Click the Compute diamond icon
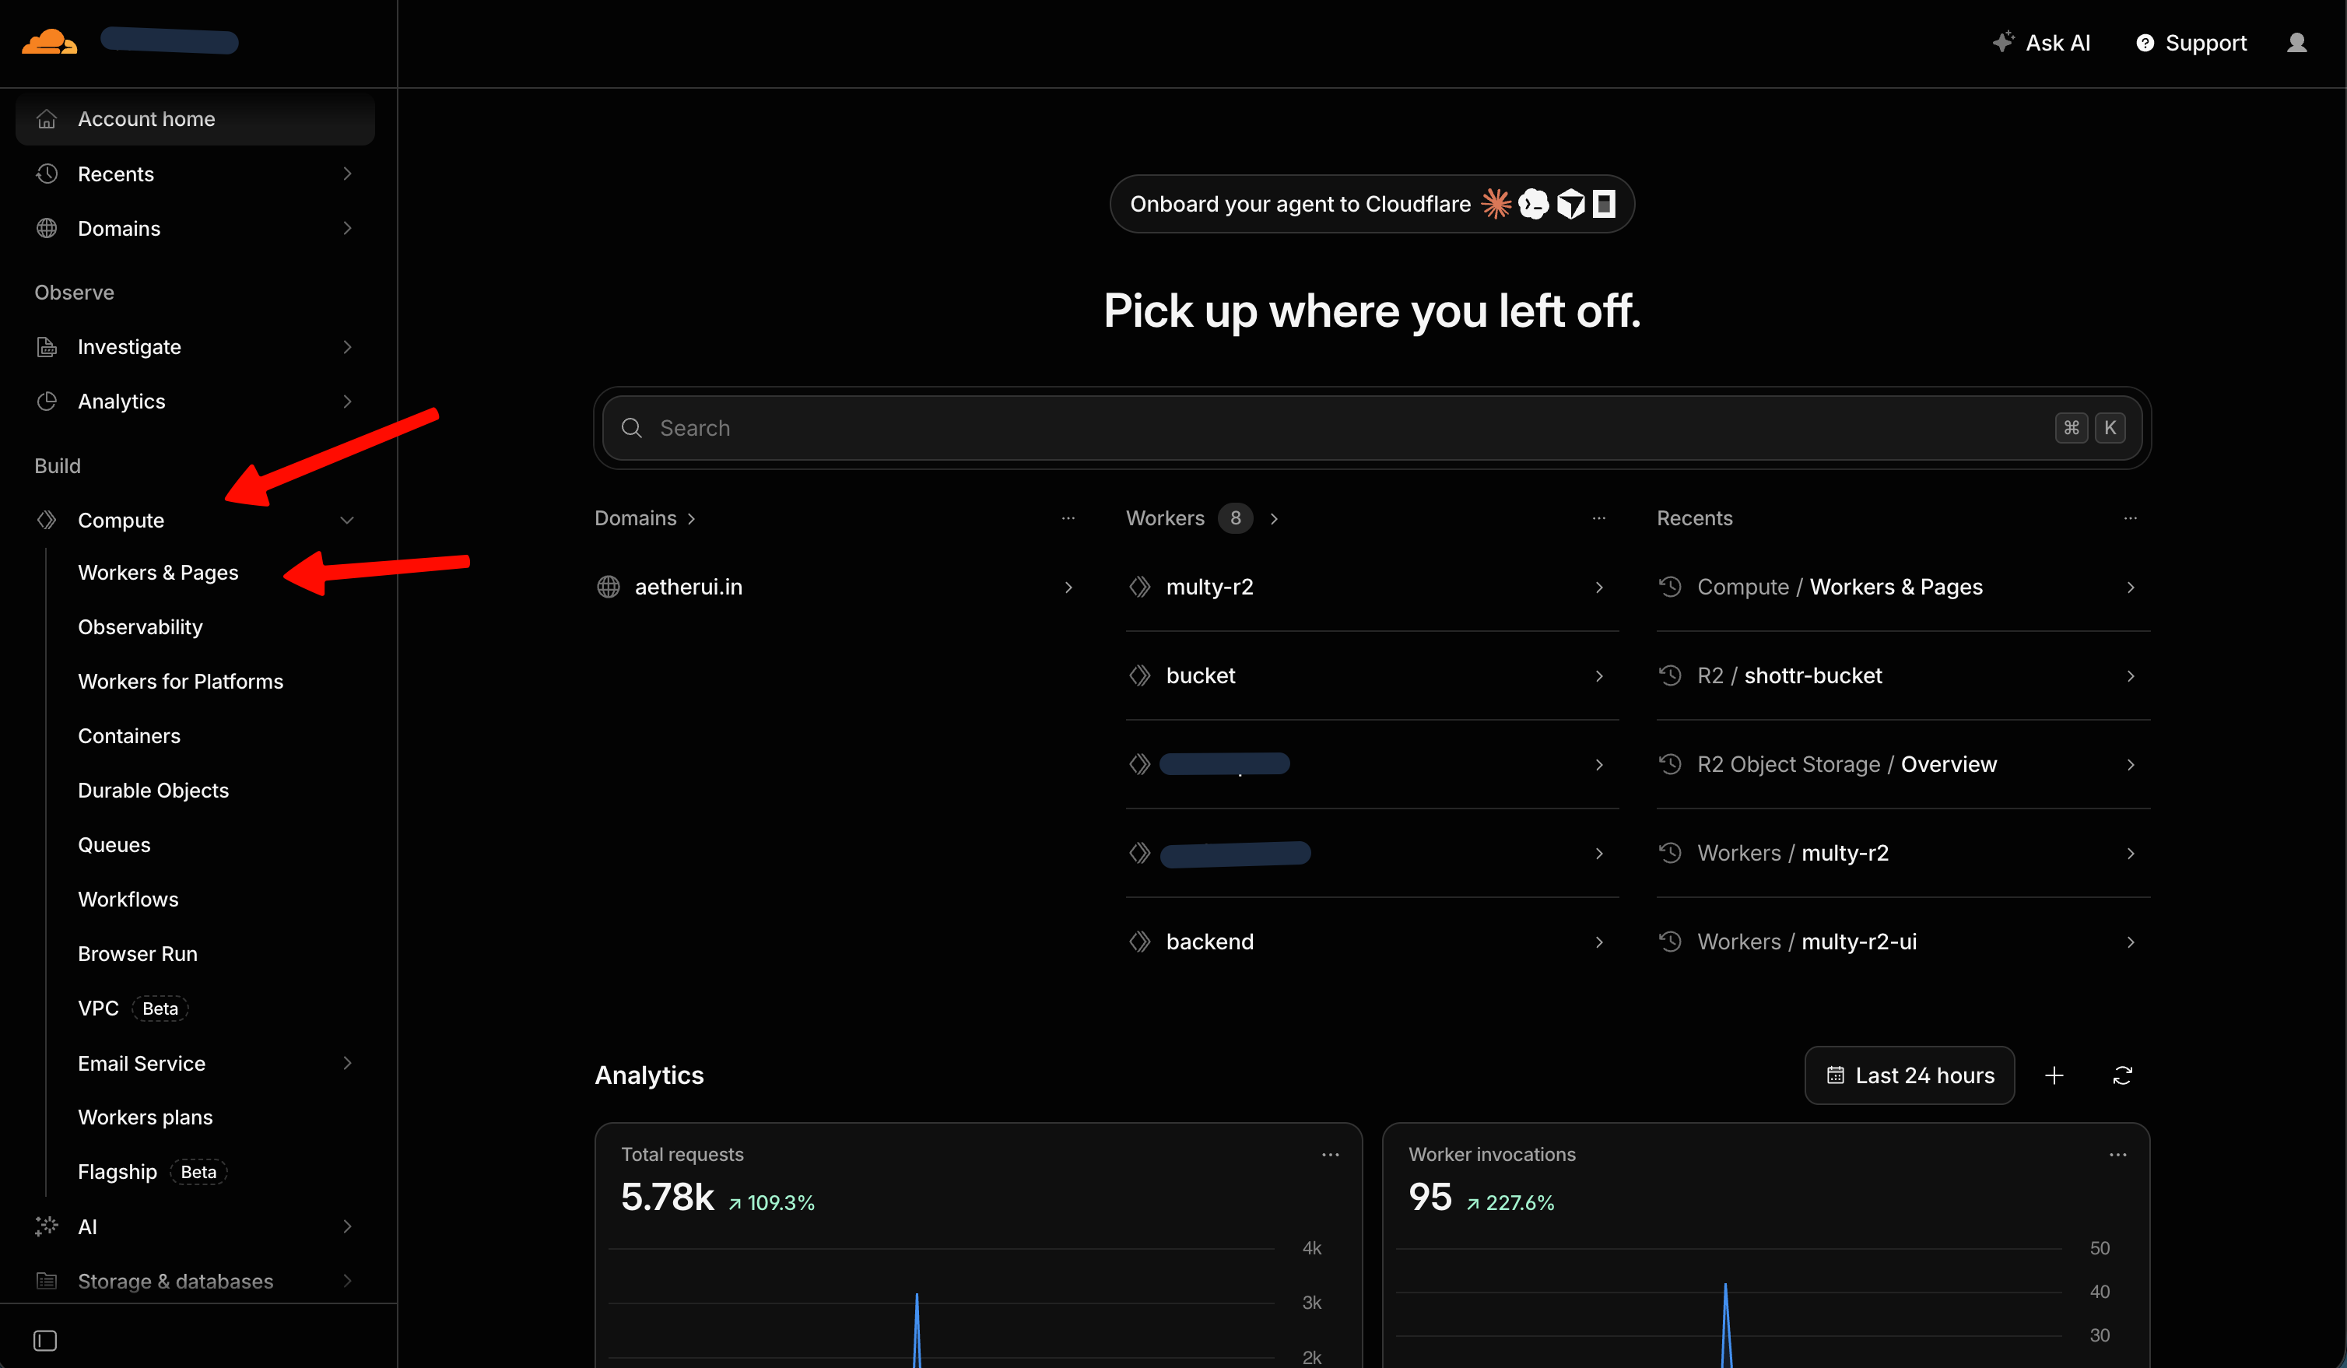The width and height of the screenshot is (2347, 1368). tap(47, 520)
